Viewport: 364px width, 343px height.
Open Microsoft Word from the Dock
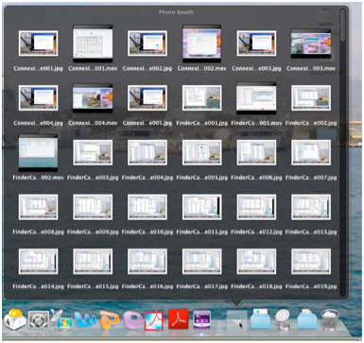pyautogui.click(x=85, y=320)
